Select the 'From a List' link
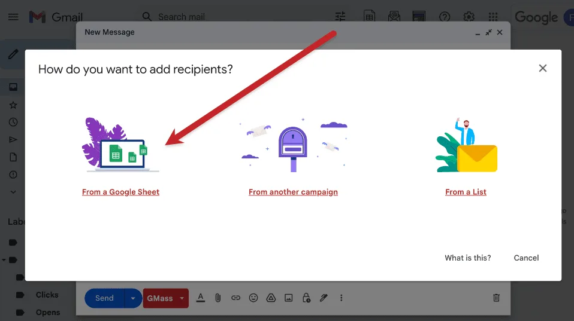The width and height of the screenshot is (574, 321). [x=466, y=192]
